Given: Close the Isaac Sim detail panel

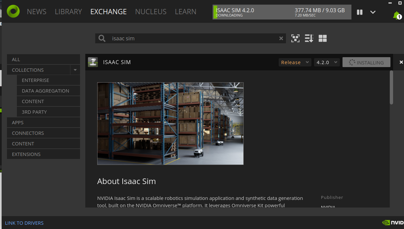Looking at the screenshot, I should tap(401, 62).
